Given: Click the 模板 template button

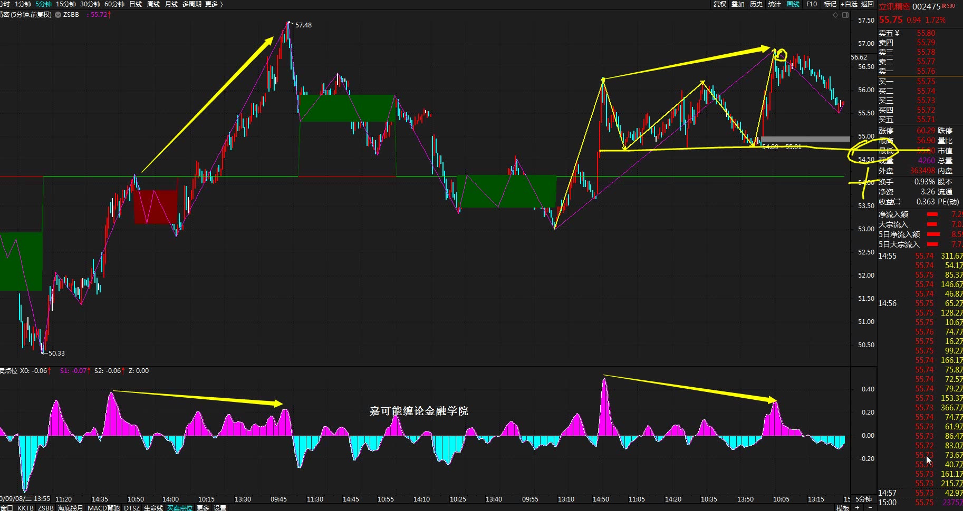Looking at the screenshot, I should (x=843, y=507).
